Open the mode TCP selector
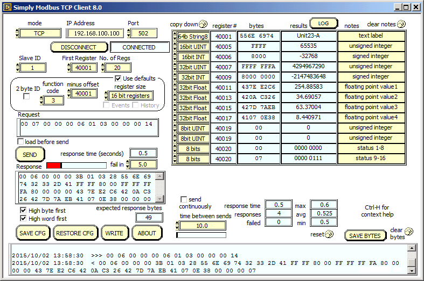 40,33
